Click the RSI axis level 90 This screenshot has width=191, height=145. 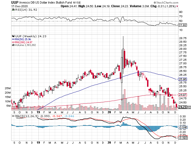[x=181, y=12]
